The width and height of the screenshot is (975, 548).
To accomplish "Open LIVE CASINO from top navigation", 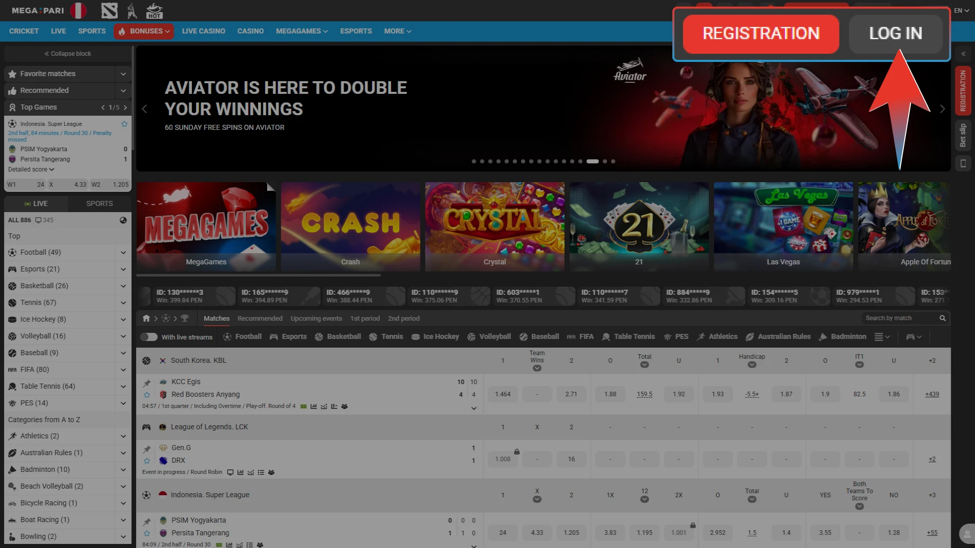I will point(204,31).
